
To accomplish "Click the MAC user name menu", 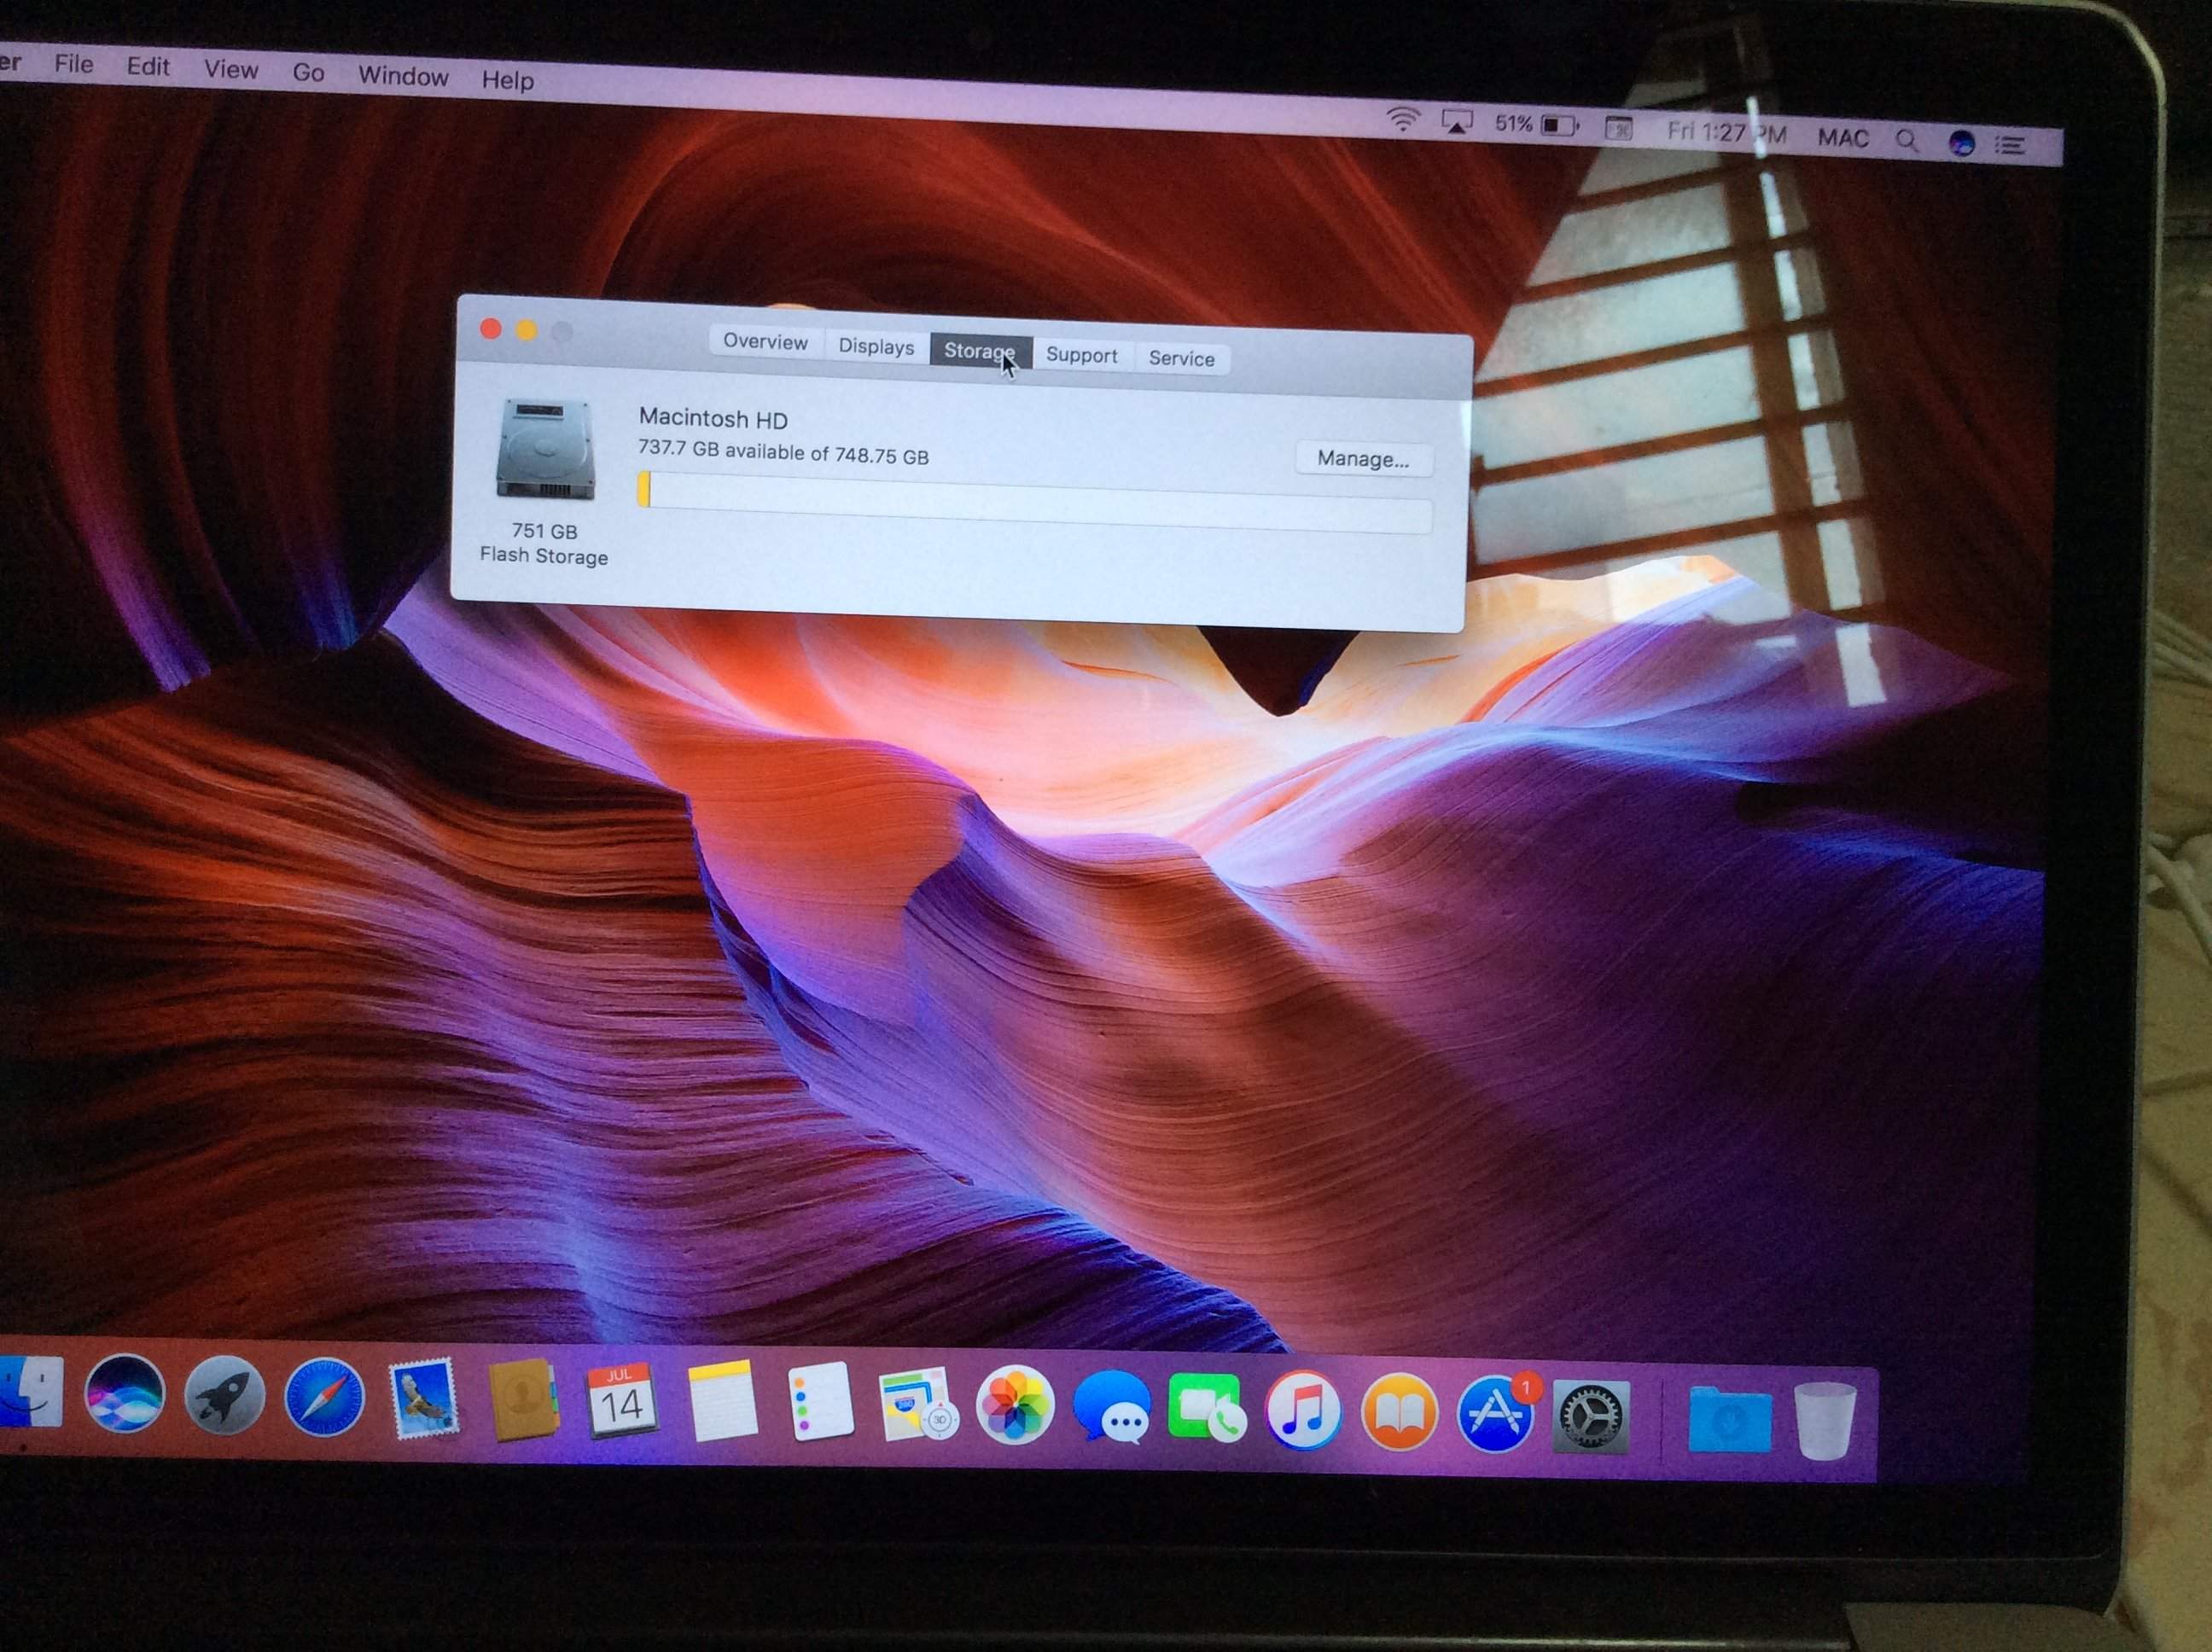I will tap(1843, 138).
